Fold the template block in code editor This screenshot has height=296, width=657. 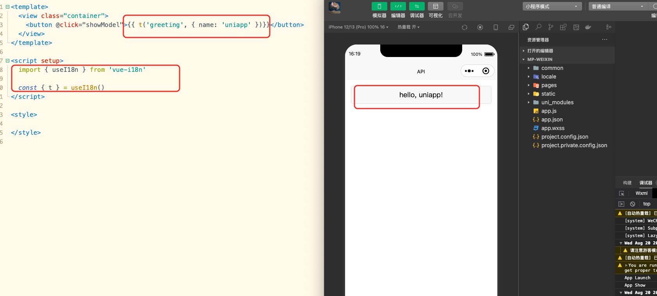point(7,7)
